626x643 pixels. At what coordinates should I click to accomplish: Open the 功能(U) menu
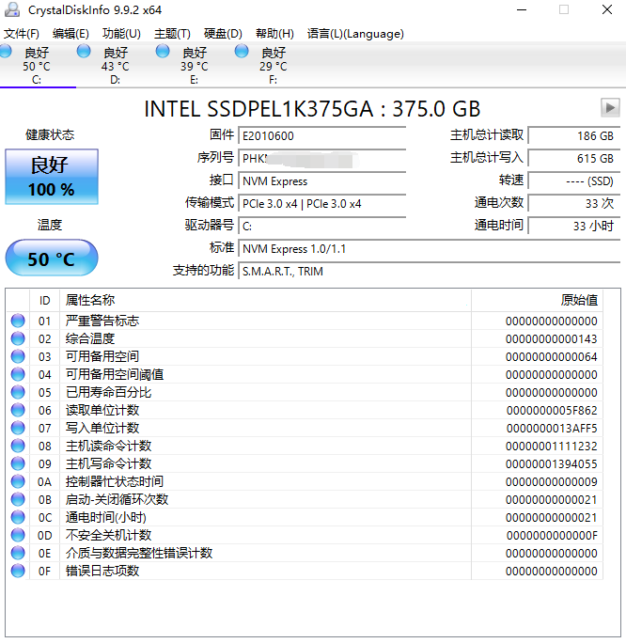click(121, 34)
